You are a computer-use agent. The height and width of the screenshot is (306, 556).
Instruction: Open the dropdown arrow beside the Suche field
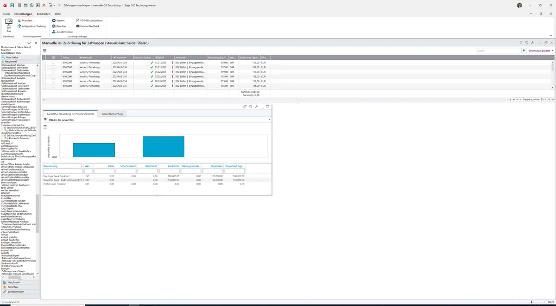[524, 51]
